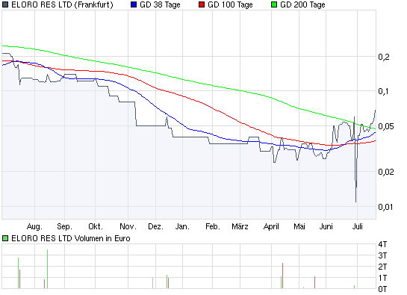This screenshot has height=295, width=407.
Task: Click the 'Aug.' month axis label
Action: point(34,227)
